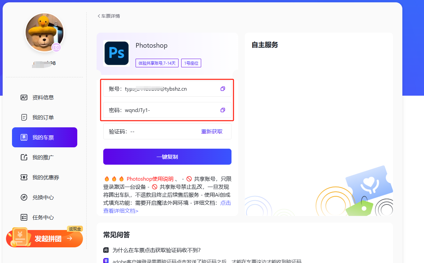Go back via 车票详情 chevron
Screen dimensions: 424x263
[99, 16]
